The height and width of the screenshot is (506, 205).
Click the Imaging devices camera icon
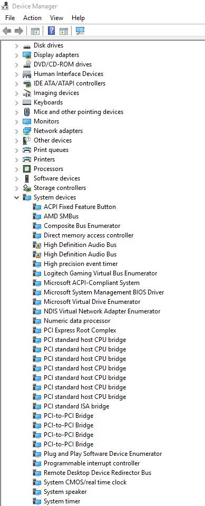pyautogui.click(x=27, y=93)
